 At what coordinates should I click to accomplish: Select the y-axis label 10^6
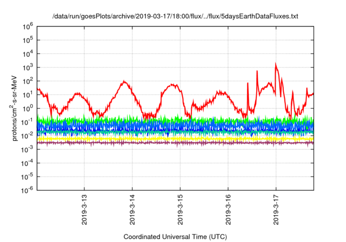(28, 26)
